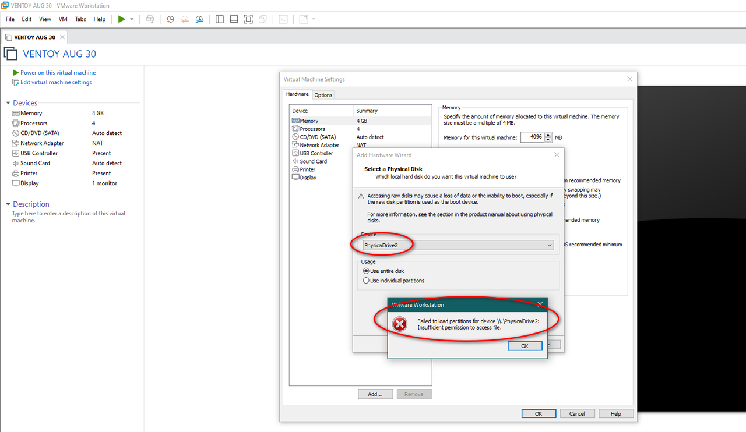Close the VMware Workstation error dialog
This screenshot has width=746, height=432.
point(540,304)
